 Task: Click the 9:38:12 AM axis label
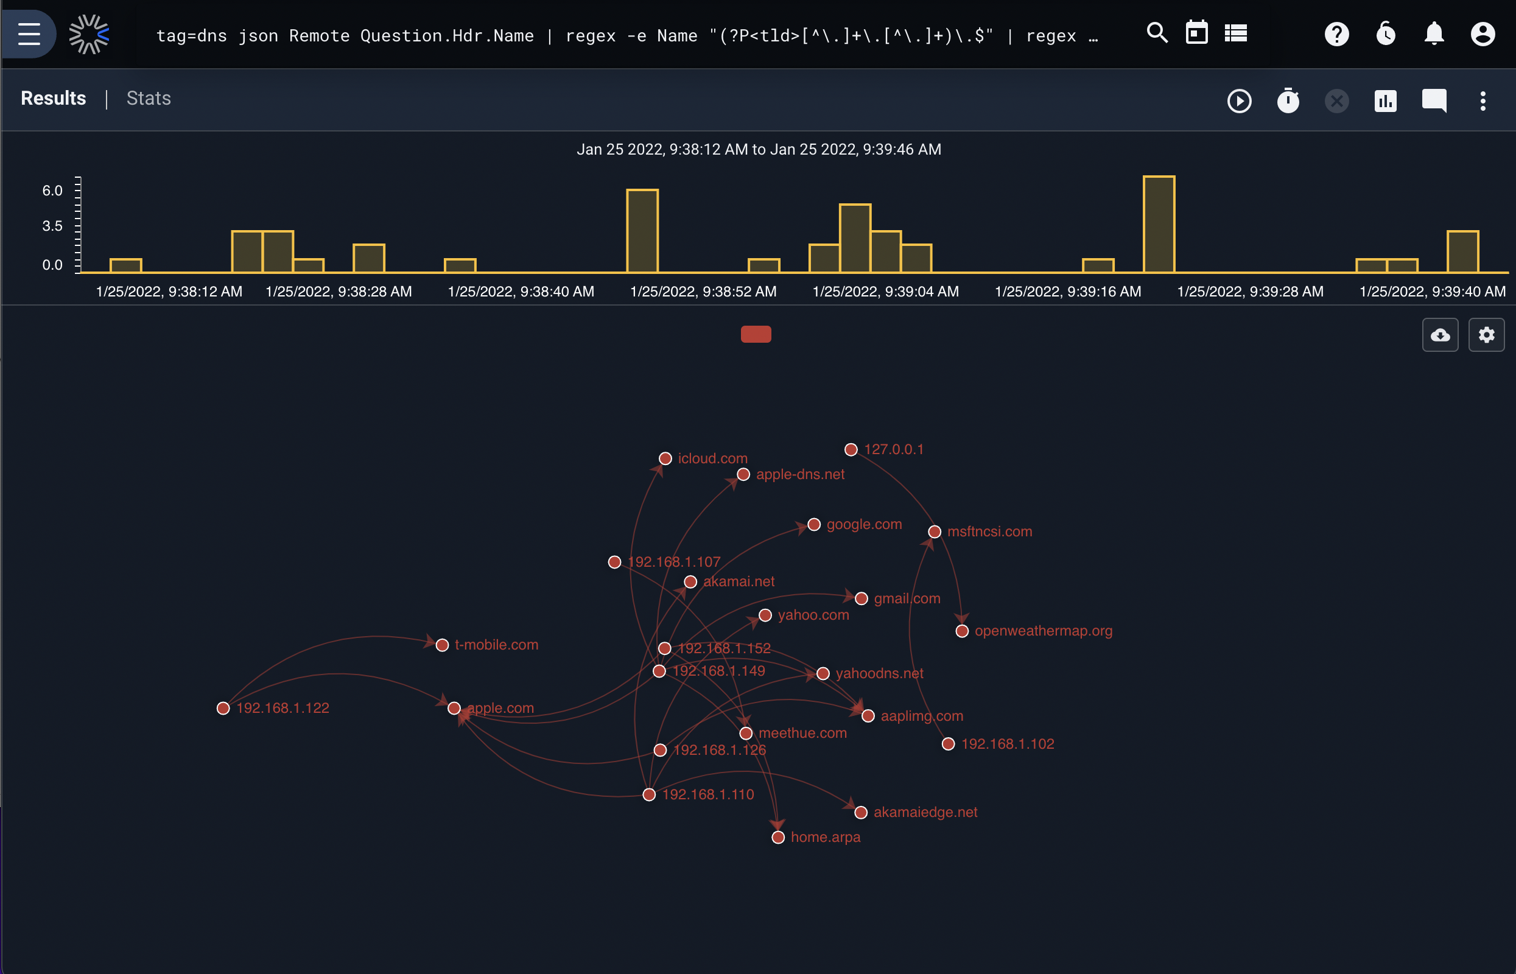[x=169, y=292]
